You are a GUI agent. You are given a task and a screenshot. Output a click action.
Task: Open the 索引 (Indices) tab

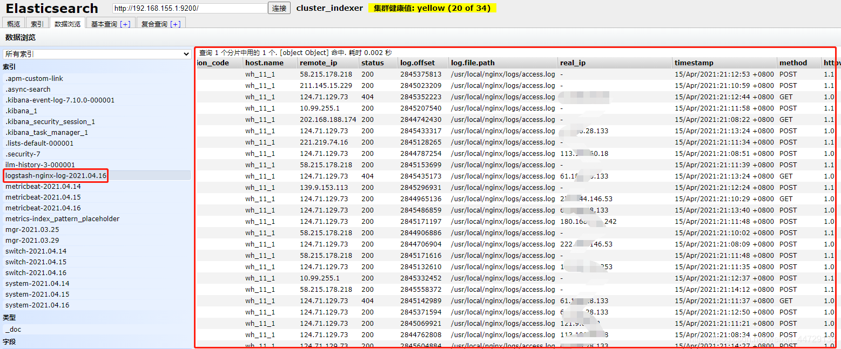tap(37, 23)
